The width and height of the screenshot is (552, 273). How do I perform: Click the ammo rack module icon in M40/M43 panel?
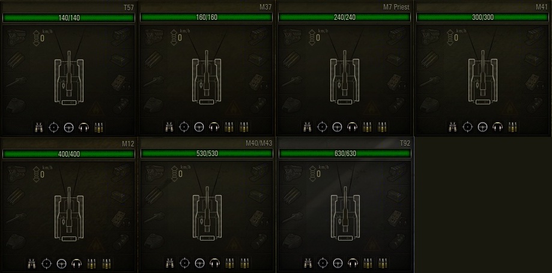coord(153,195)
